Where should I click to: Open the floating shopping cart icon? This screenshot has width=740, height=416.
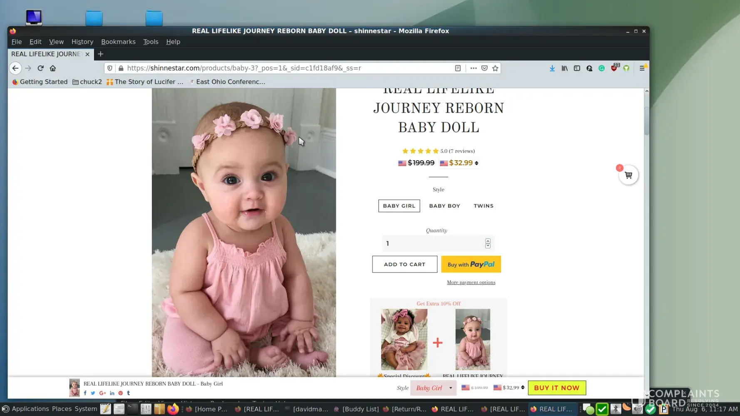click(628, 175)
